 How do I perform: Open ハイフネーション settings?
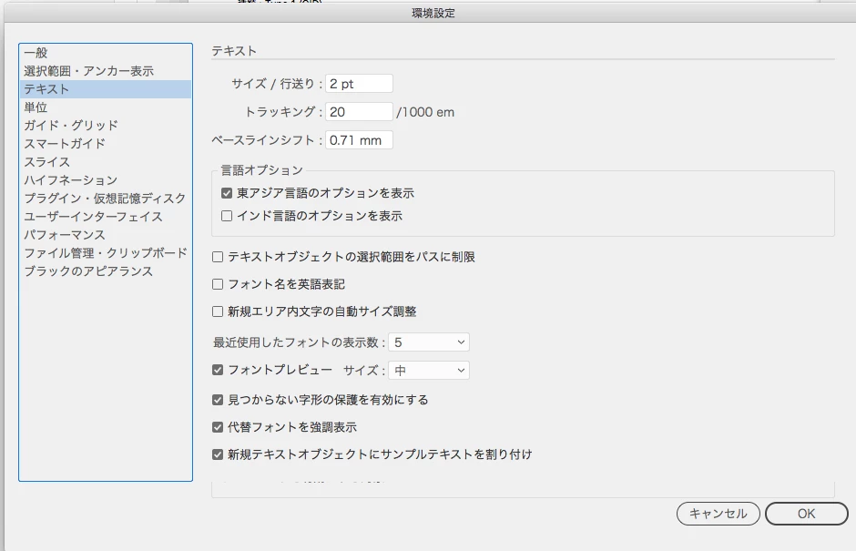click(x=106, y=180)
